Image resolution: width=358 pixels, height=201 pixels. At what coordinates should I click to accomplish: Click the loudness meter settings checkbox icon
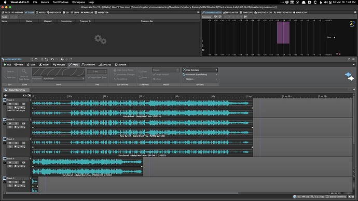216,17
